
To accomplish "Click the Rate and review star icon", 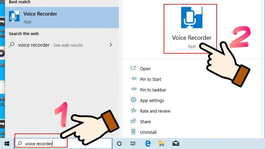I will (x=133, y=111).
